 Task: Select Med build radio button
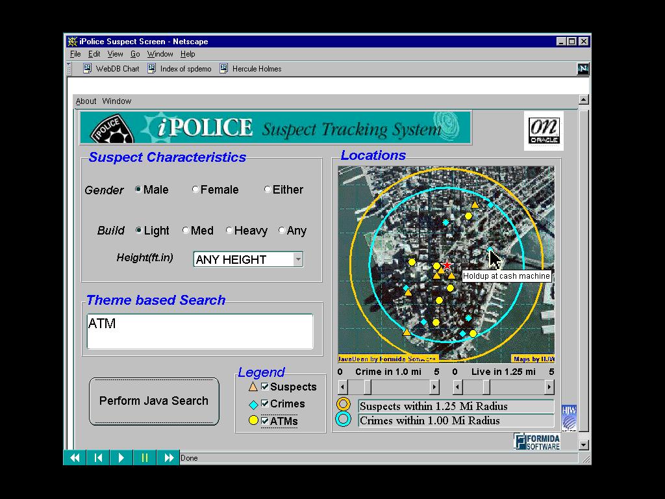click(186, 230)
